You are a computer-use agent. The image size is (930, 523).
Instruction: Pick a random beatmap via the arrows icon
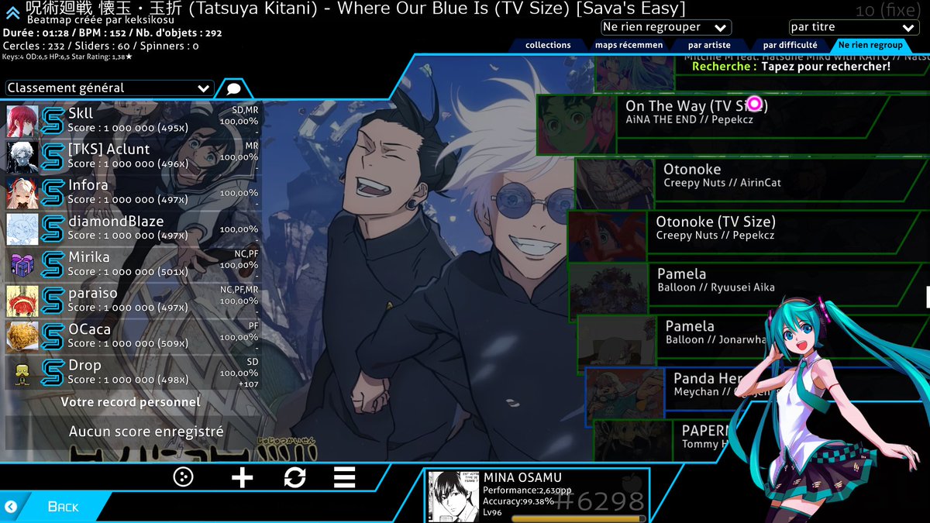click(294, 477)
